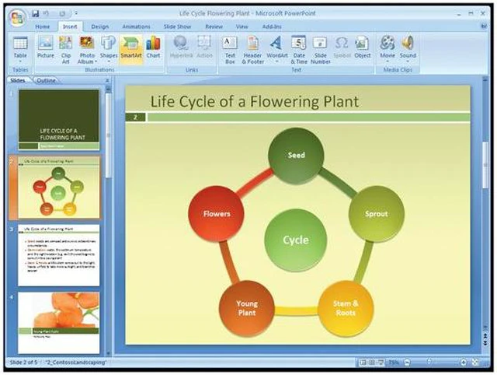Select the Slides pane tab
The width and height of the screenshot is (497, 375).
coord(18,80)
